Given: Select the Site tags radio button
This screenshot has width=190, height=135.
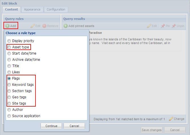Looking at the screenshot, I should click(9, 103).
